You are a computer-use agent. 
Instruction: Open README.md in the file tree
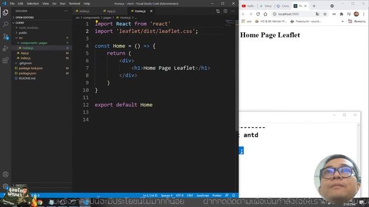click(27, 78)
